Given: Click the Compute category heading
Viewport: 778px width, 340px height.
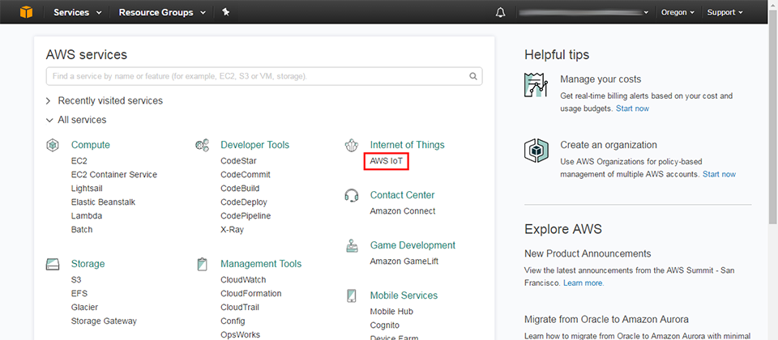Looking at the screenshot, I should click(x=91, y=145).
